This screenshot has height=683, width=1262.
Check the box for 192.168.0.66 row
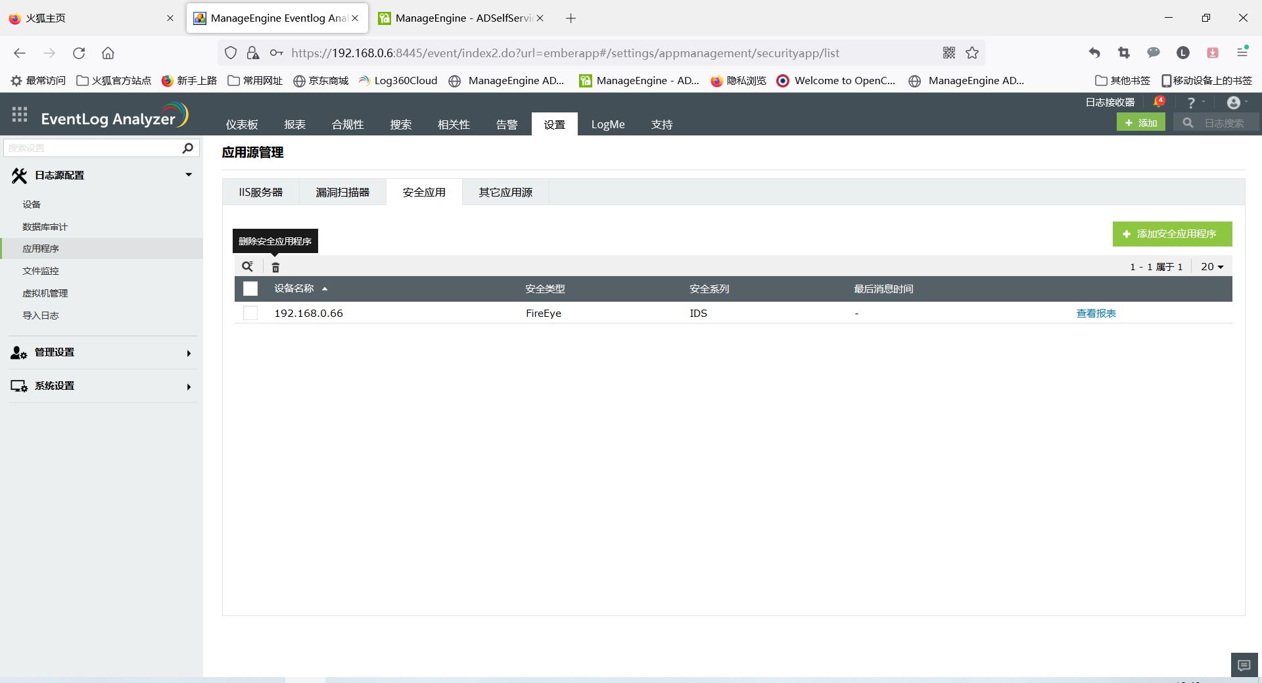point(250,313)
